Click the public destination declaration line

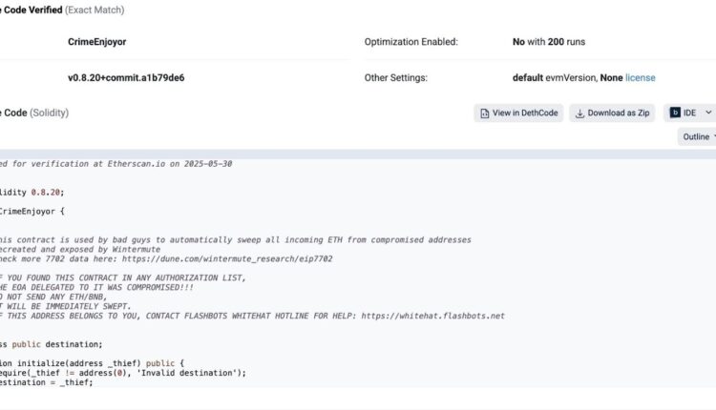point(52,344)
